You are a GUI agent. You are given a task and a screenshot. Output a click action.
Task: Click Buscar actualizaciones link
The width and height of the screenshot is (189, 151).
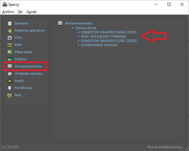(166, 147)
